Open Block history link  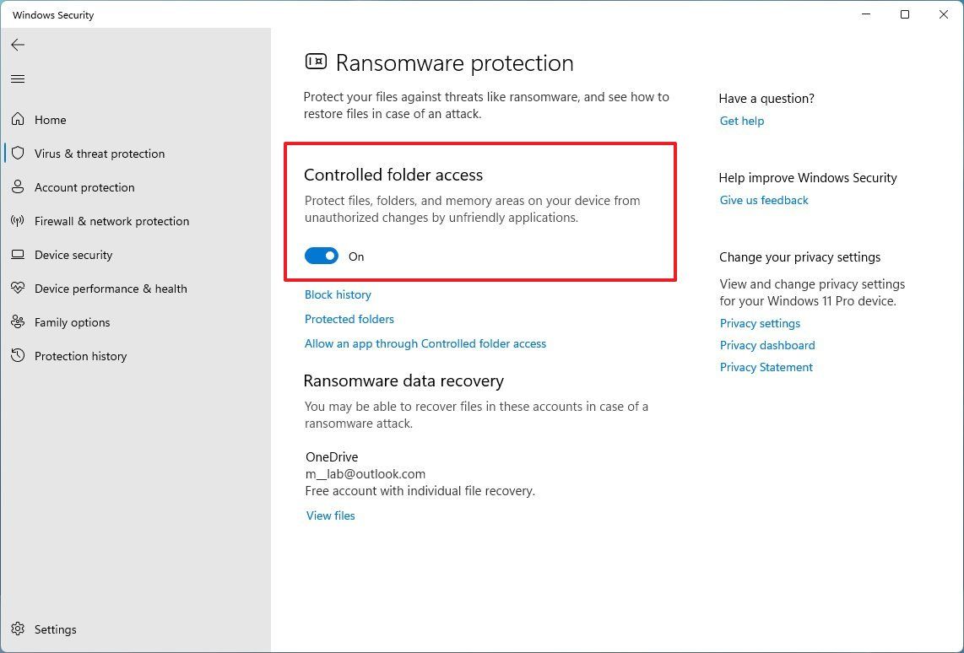338,294
